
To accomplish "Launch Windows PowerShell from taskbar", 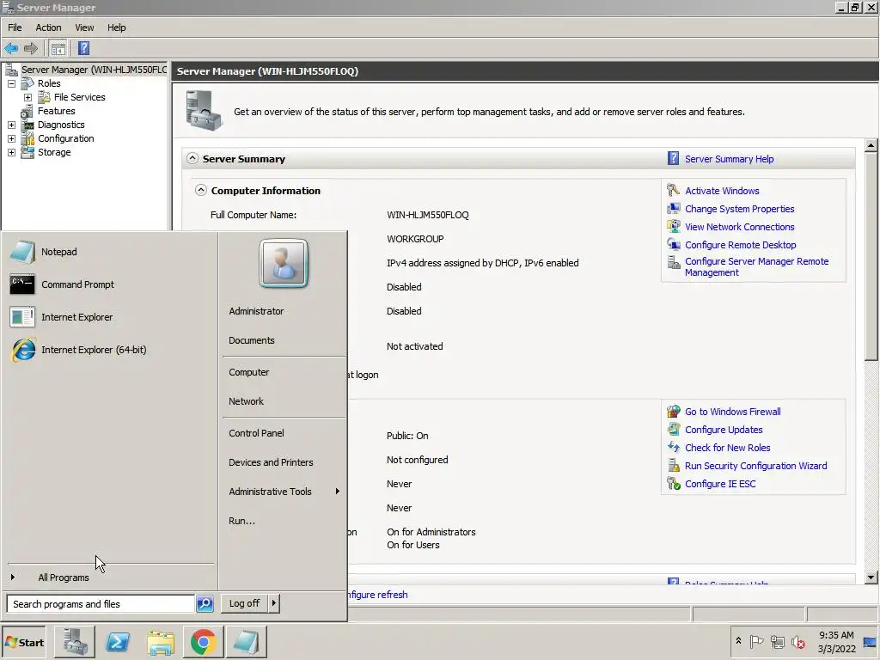I will pos(118,642).
